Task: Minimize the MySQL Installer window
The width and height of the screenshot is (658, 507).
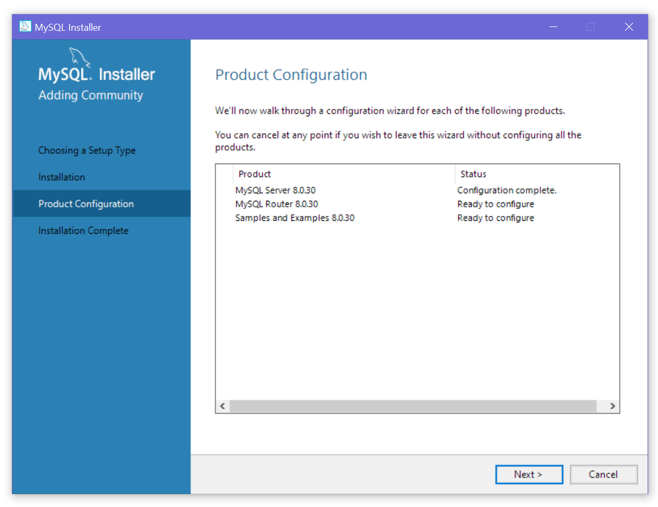Action: click(553, 27)
